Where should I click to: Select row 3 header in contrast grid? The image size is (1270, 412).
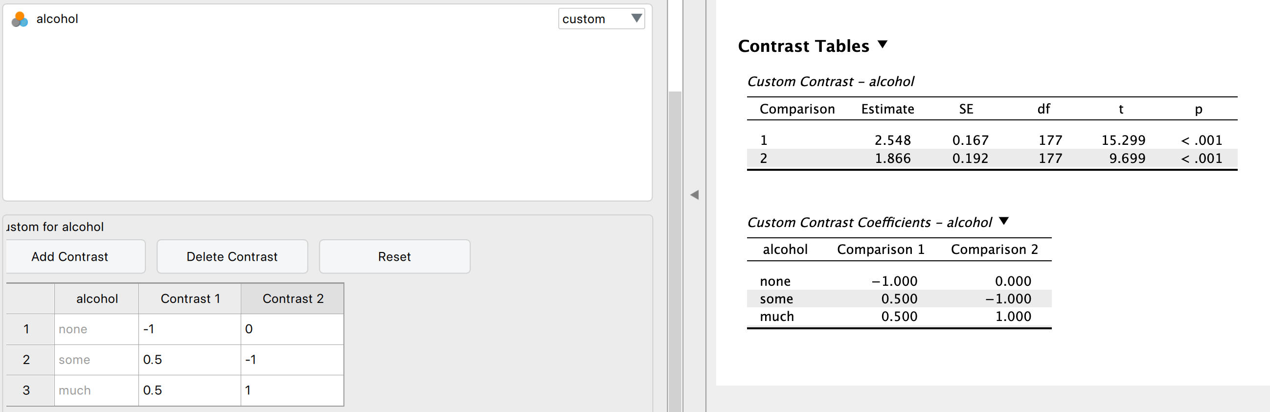point(26,390)
